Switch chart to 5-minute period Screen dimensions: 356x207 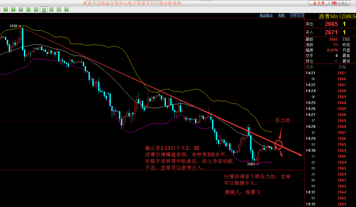(x=21, y=9)
